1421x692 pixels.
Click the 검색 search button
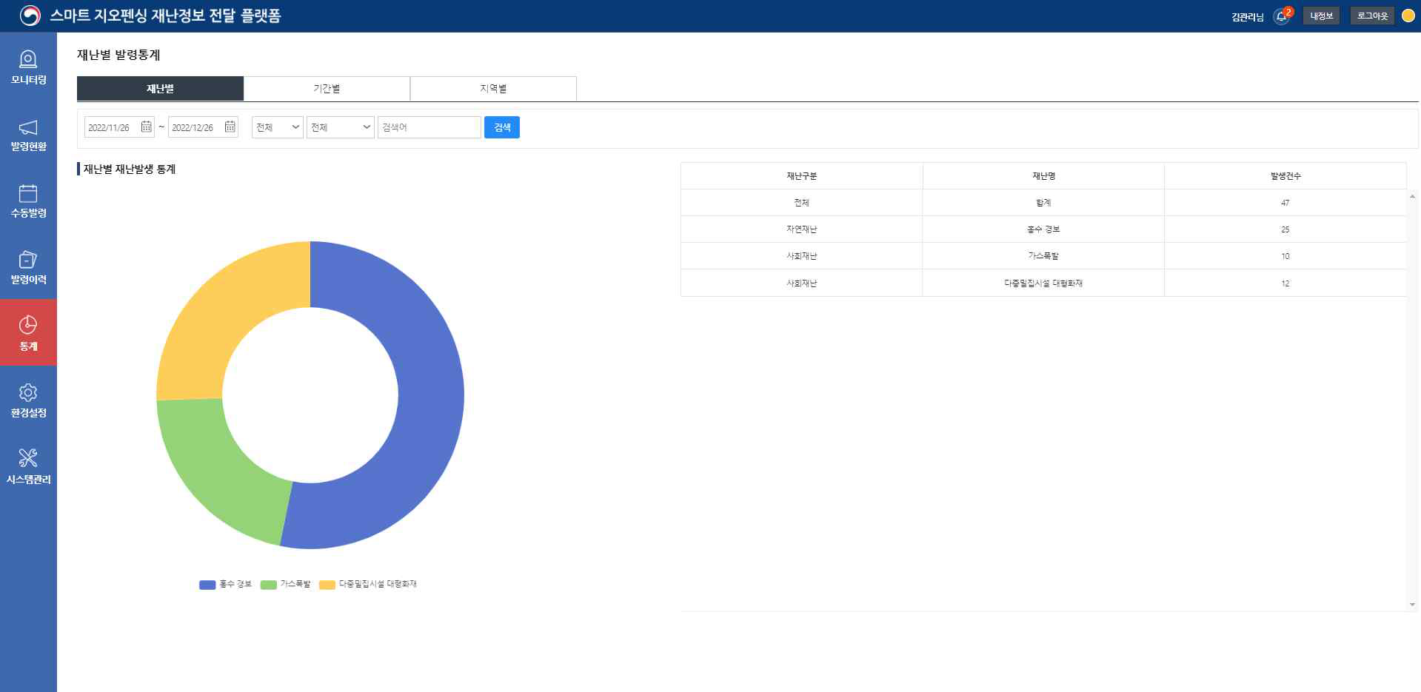tap(502, 127)
